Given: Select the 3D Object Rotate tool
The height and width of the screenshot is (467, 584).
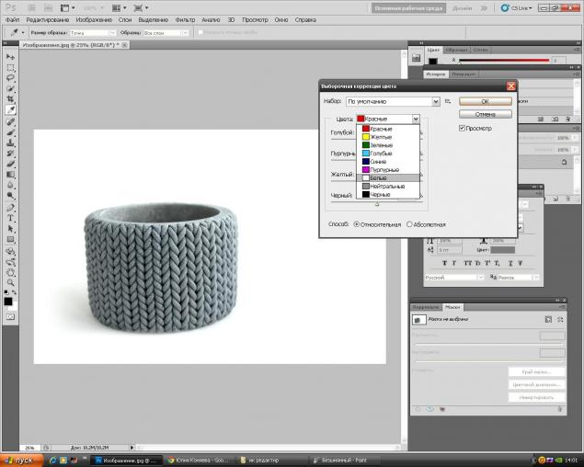Looking at the screenshot, I should pos(10,251).
